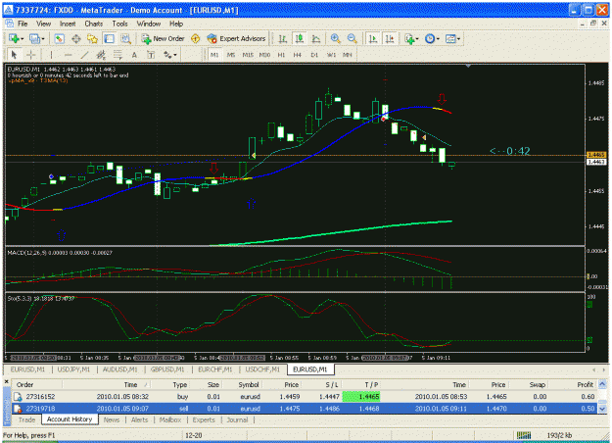Zoom in on the chart
The height and width of the screenshot is (443, 612).
coord(335,38)
